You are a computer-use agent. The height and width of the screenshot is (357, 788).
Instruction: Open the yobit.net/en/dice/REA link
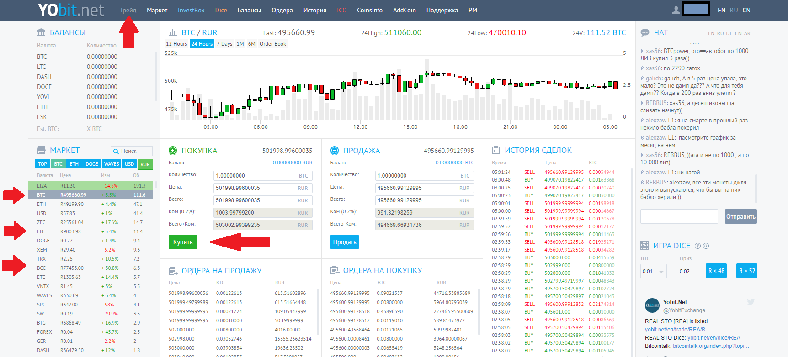(714, 338)
